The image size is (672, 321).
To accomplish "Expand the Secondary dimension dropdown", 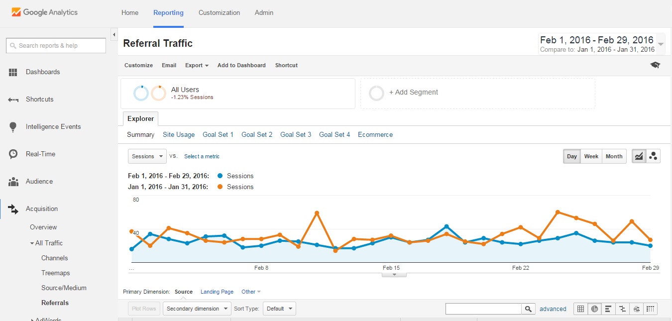I will (197, 309).
